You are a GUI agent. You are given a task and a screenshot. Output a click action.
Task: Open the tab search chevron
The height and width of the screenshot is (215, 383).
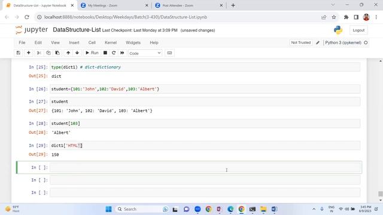pos(333,5)
